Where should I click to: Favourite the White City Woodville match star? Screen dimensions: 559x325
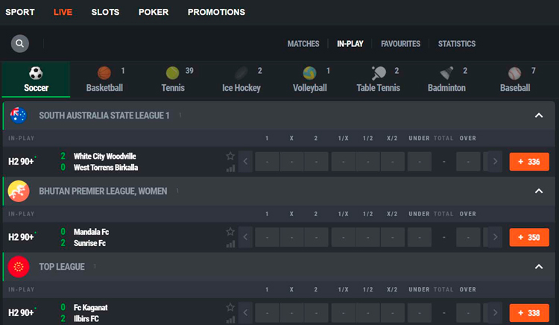tap(231, 157)
